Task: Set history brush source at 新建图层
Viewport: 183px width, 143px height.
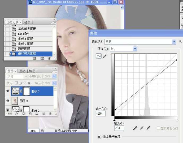Action: click(7, 49)
